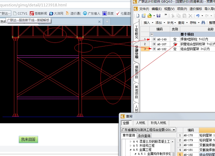Image resolution: width=215 pixels, height=156 pixels.
Task: Switch to the 人材机 tab in query dialog
Action: coord(140,123)
